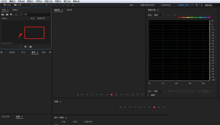Open the 传输 panel menu icon
The width and height of the screenshot is (220, 125).
pyautogui.click(x=60, y=102)
